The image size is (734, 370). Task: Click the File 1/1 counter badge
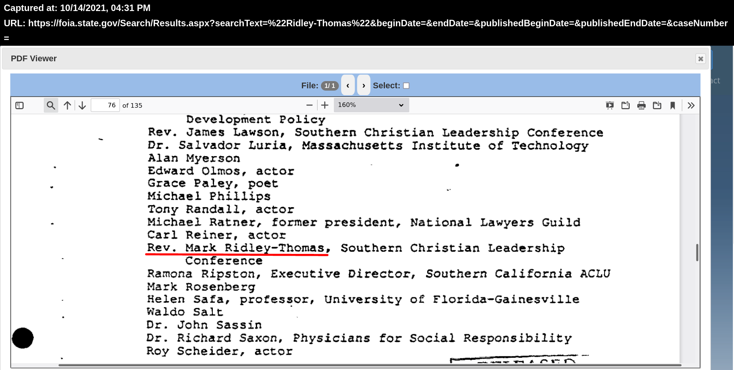[x=330, y=86]
